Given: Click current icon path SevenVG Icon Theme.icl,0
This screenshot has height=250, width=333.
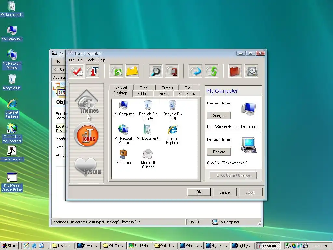Looking at the screenshot, I should point(233,127).
